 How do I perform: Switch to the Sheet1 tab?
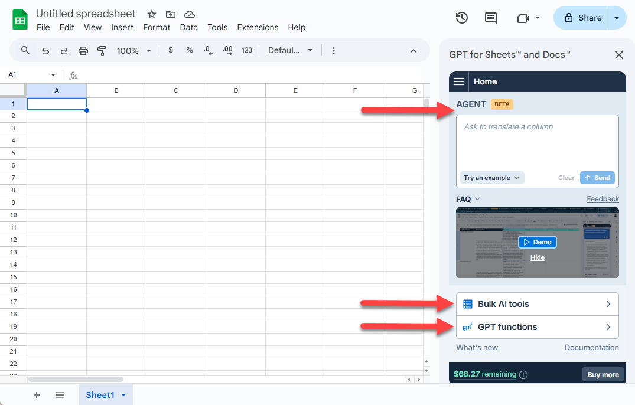click(x=102, y=394)
